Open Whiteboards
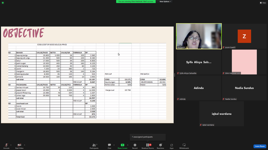 click(184, 146)
